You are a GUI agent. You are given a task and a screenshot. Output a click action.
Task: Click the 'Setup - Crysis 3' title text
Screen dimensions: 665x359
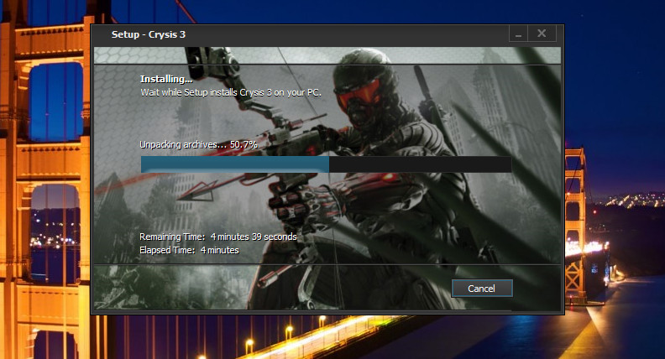click(149, 34)
